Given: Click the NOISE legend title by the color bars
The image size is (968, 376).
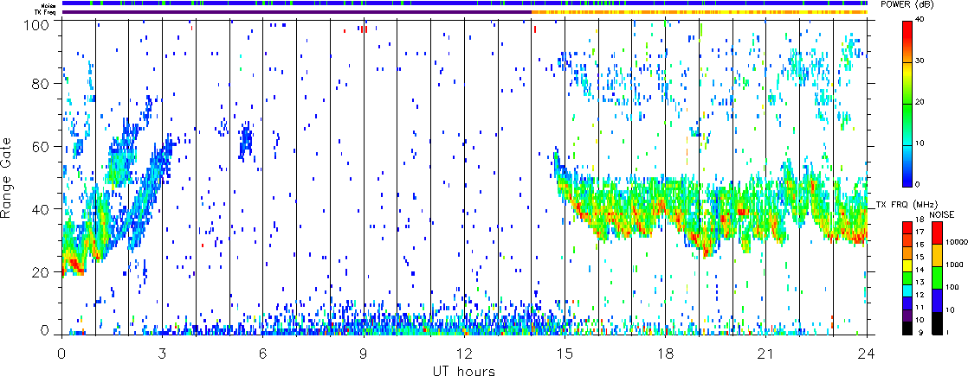Looking at the screenshot, I should click(x=943, y=213).
